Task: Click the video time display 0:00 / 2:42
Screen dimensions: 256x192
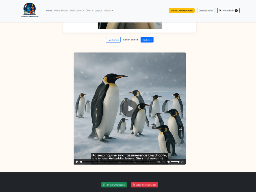Action: pos(161,162)
